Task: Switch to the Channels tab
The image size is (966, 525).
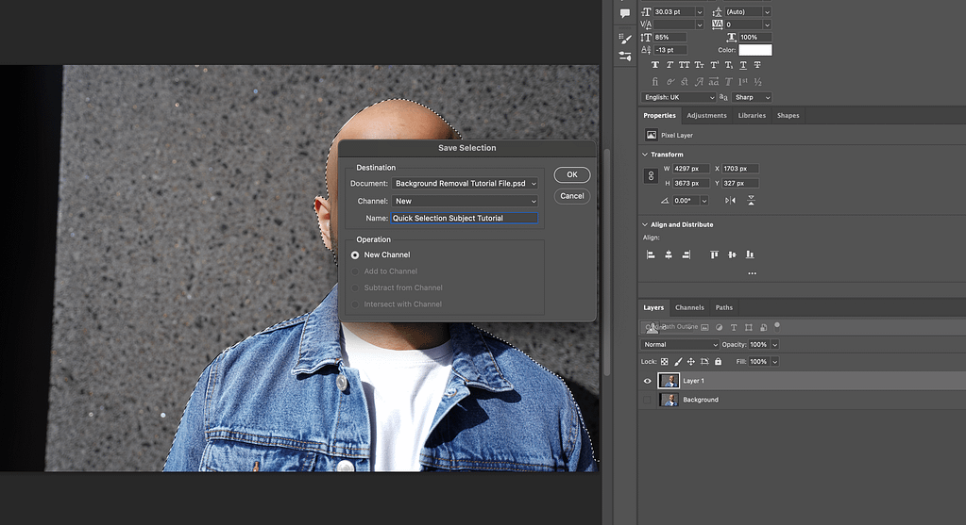Action: click(689, 307)
